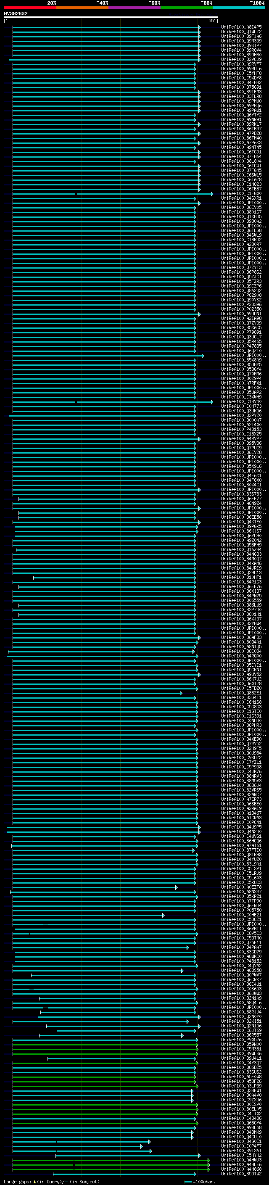Select label UniRef100_C1BKU2

[241, 240]
